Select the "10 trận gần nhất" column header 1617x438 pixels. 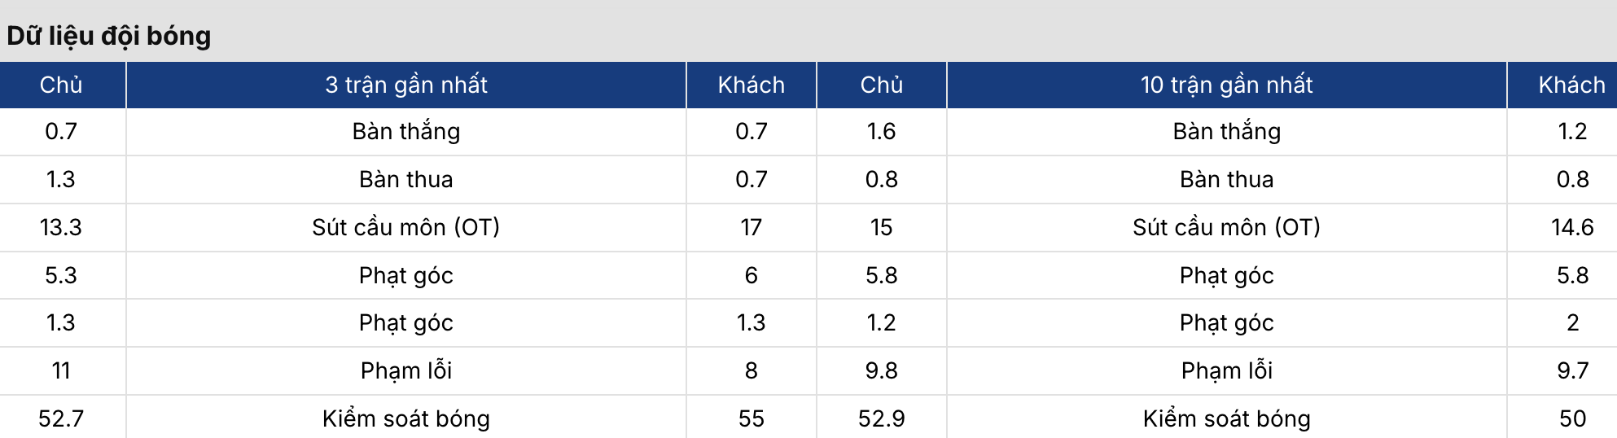tap(1226, 85)
